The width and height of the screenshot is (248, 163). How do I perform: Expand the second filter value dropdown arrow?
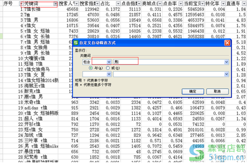(227, 74)
